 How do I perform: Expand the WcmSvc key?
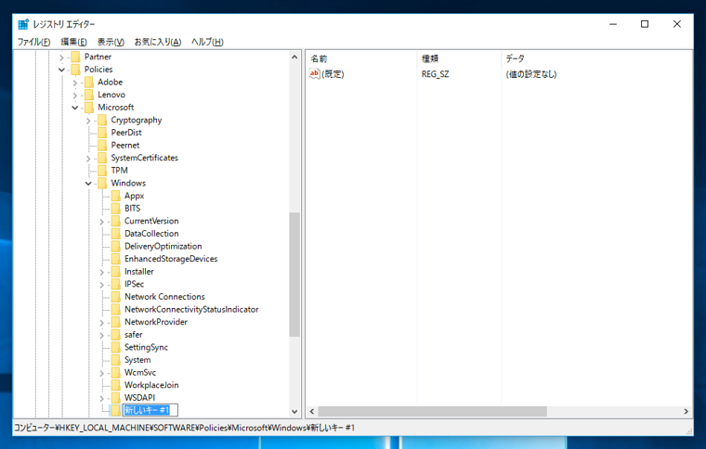tap(102, 373)
